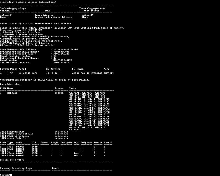This screenshot has height=176, width=220.
Task: Click 'ipbasek9' in the Next reboot column
Action: pyautogui.click(x=88, y=15)
